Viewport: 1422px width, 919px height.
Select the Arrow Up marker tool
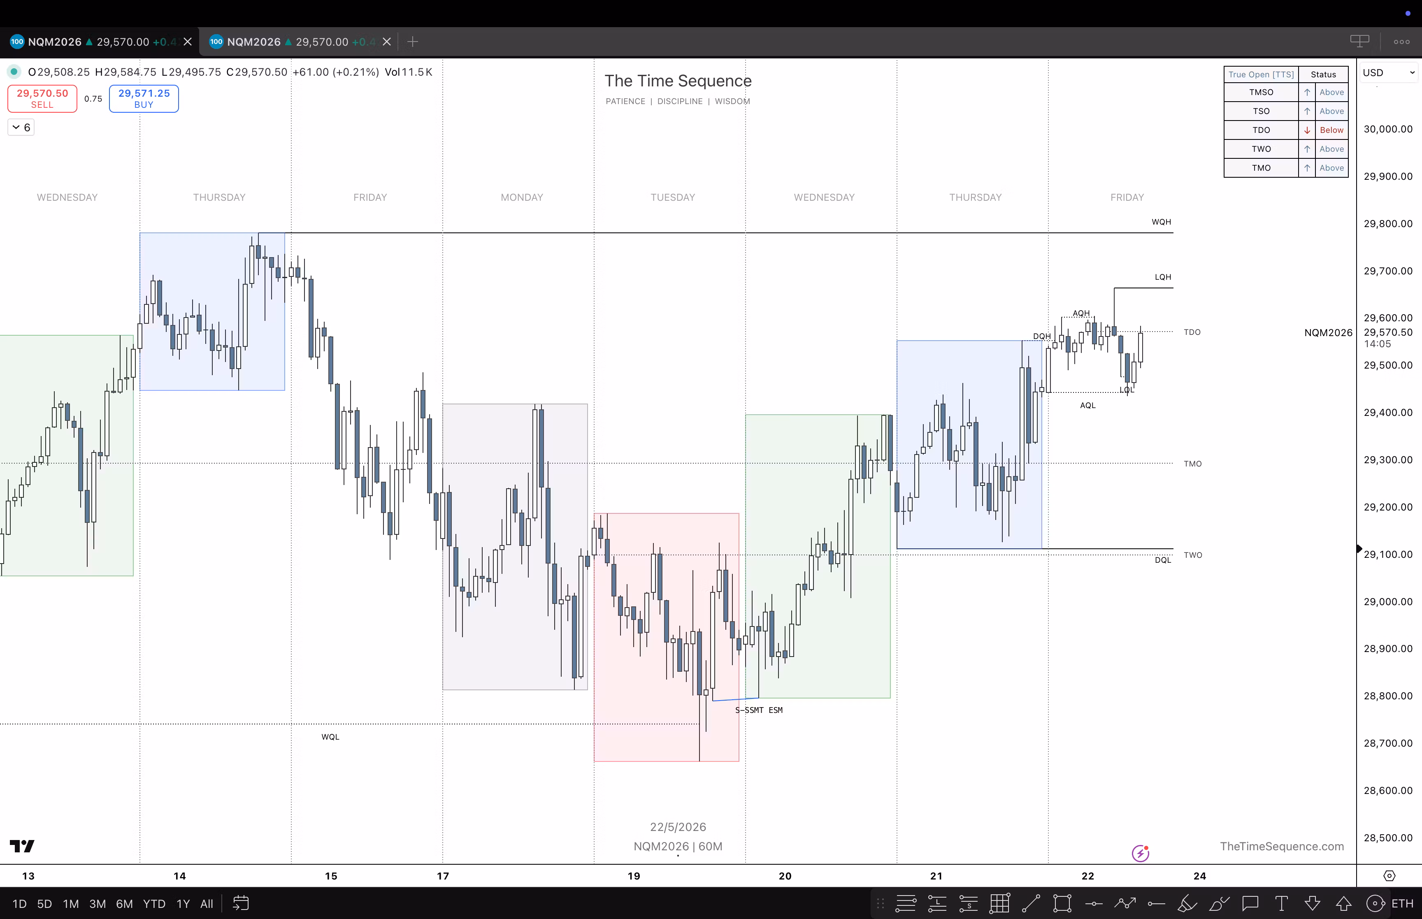1344,903
